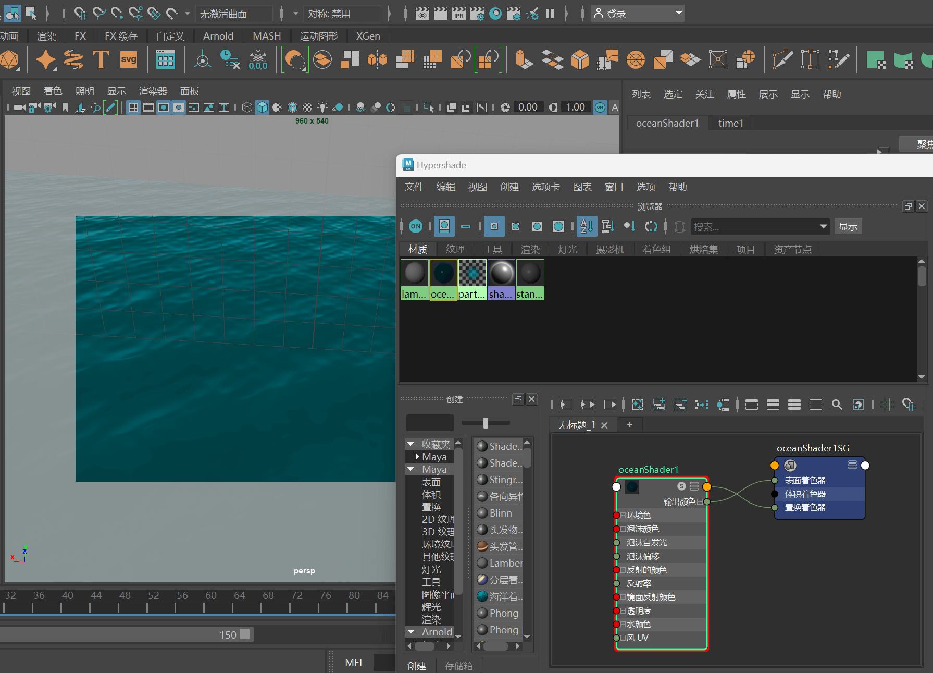Open the 登录 account dropdown
The width and height of the screenshot is (933, 673).
click(638, 14)
